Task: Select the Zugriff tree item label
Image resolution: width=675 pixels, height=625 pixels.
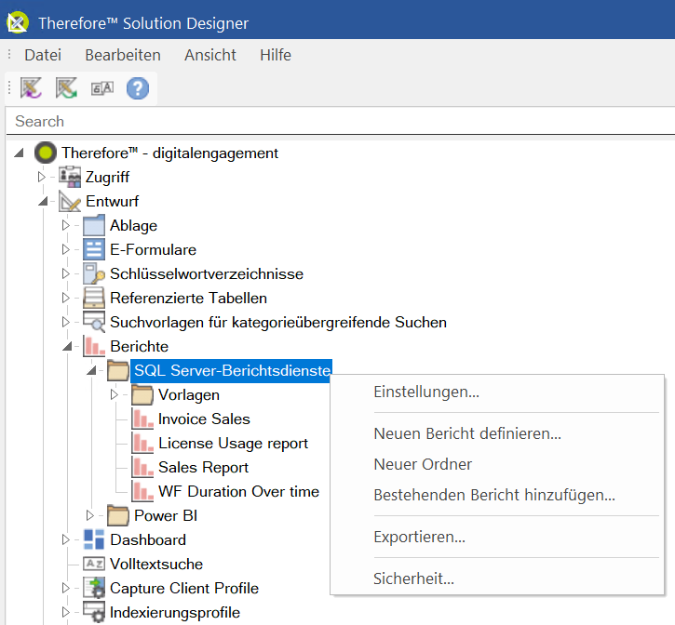Action: [x=107, y=177]
